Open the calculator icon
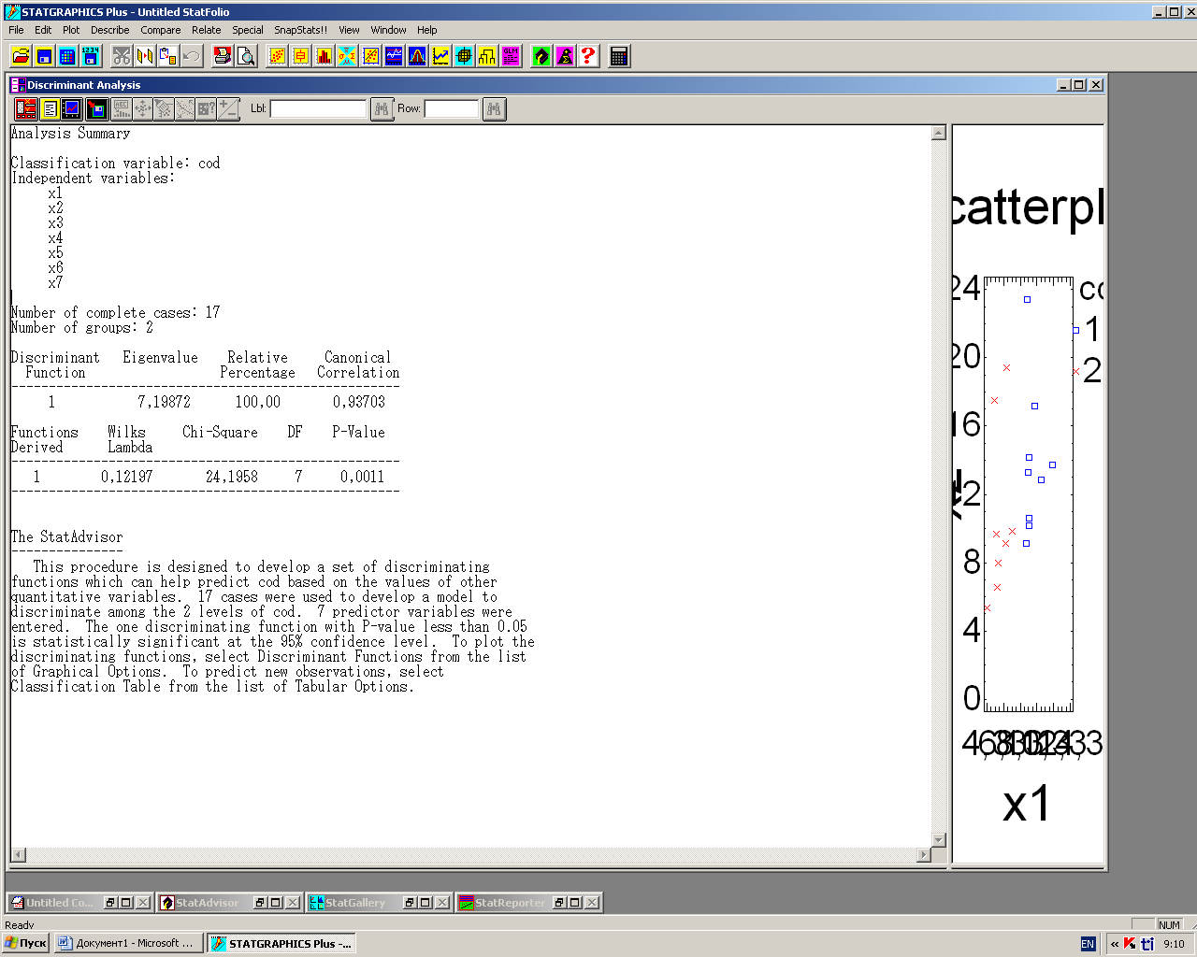This screenshot has height=957, width=1197. 619,56
